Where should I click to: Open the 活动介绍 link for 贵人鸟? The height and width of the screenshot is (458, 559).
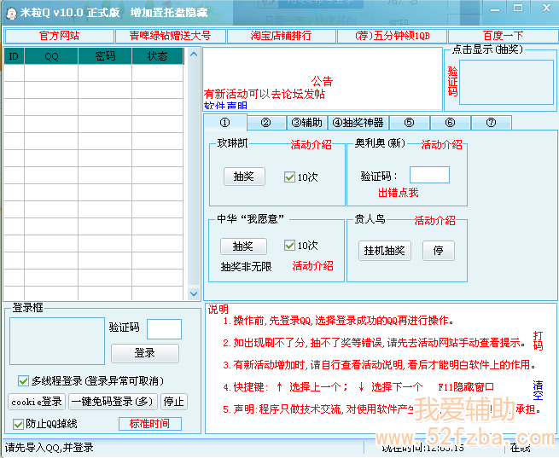pyautogui.click(x=435, y=221)
